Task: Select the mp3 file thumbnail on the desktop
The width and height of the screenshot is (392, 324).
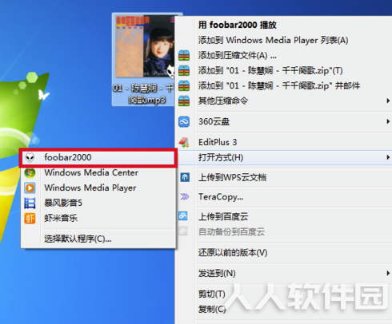Action: pyautogui.click(x=145, y=46)
